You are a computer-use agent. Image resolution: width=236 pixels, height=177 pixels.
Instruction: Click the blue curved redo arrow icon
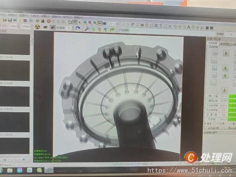(x=78, y=28)
